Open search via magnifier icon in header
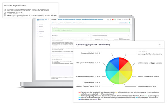 point(108,19)
